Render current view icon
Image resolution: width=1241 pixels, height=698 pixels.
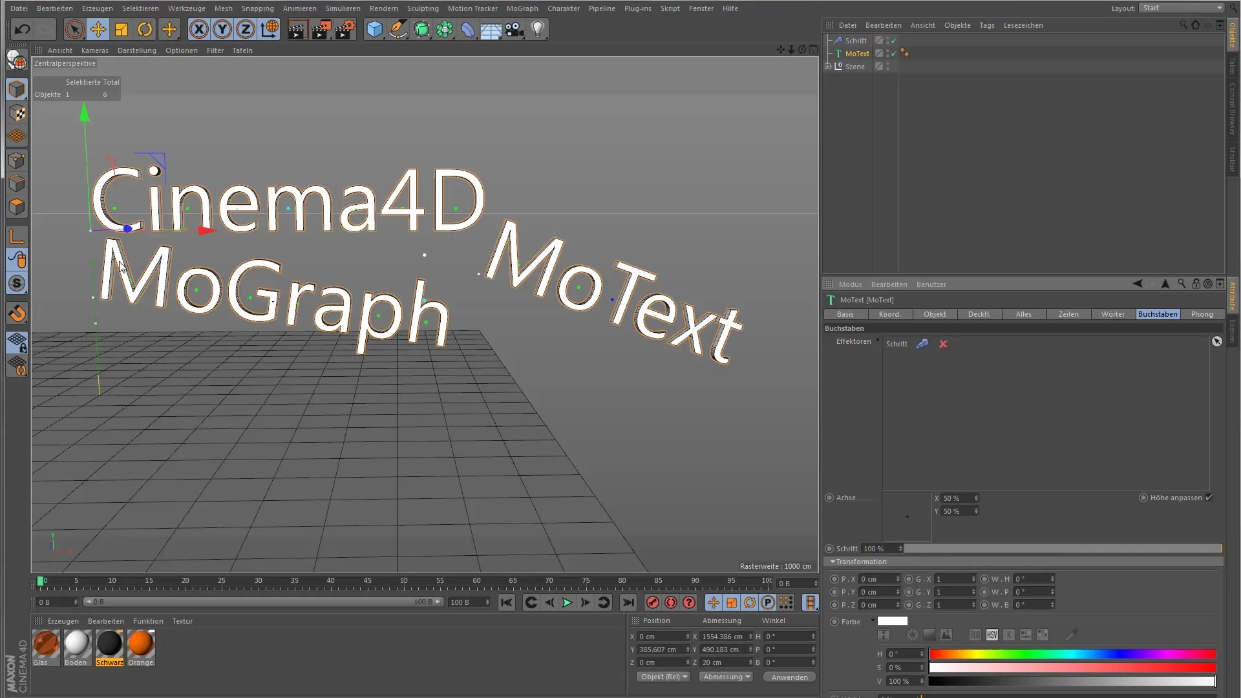click(297, 29)
